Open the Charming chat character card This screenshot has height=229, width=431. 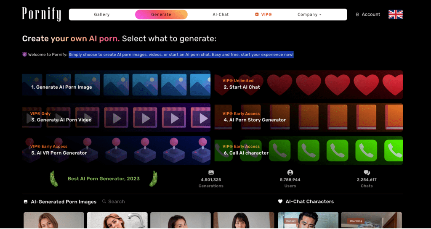(371, 220)
